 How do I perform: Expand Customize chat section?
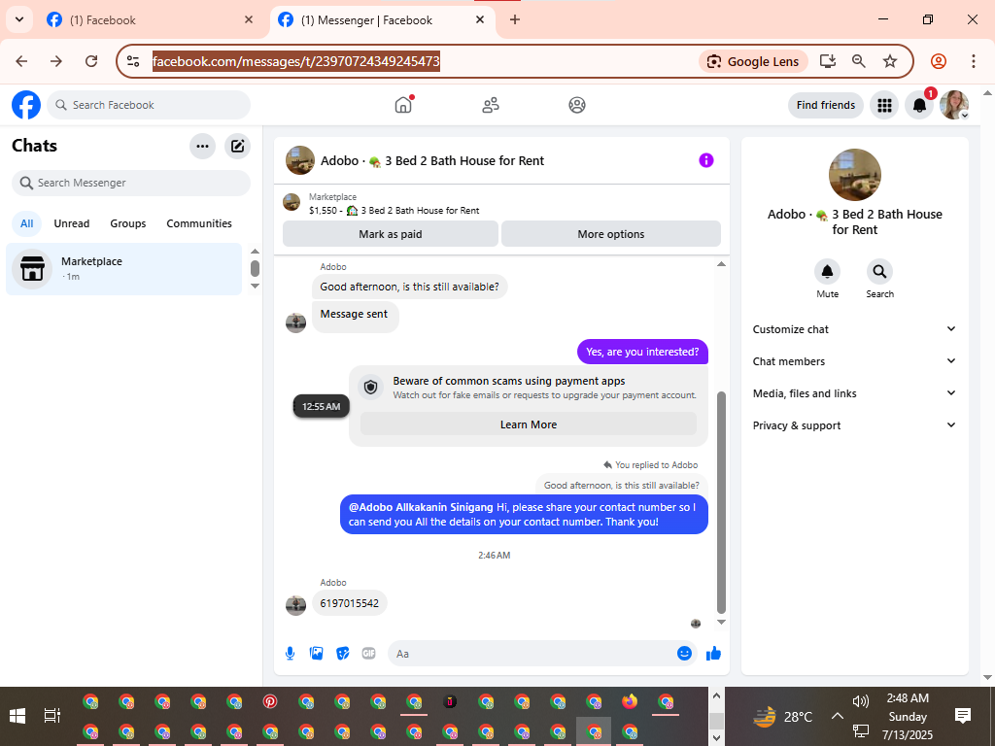(854, 329)
